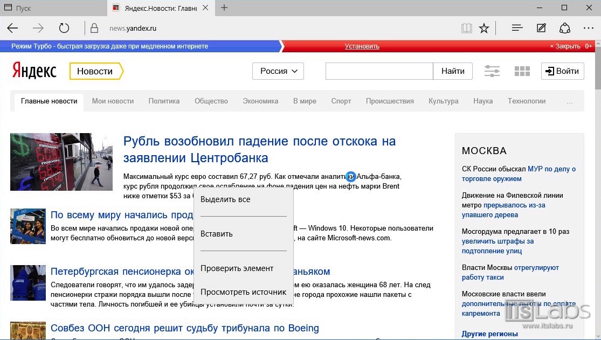
Task: Click the Яндекс logo
Action: pos(34,71)
